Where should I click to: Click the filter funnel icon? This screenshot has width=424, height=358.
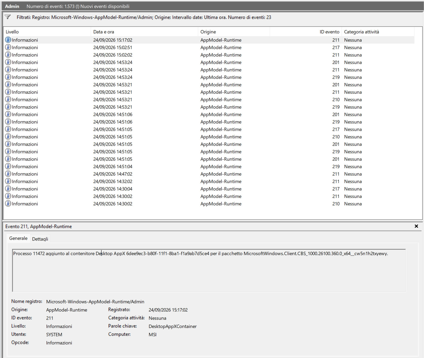8,17
